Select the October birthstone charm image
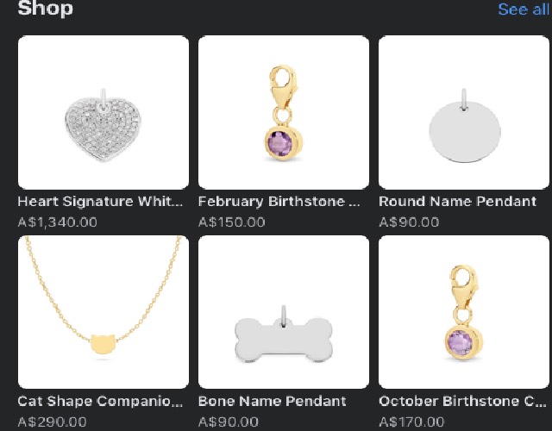The image size is (552, 431). [x=463, y=312]
